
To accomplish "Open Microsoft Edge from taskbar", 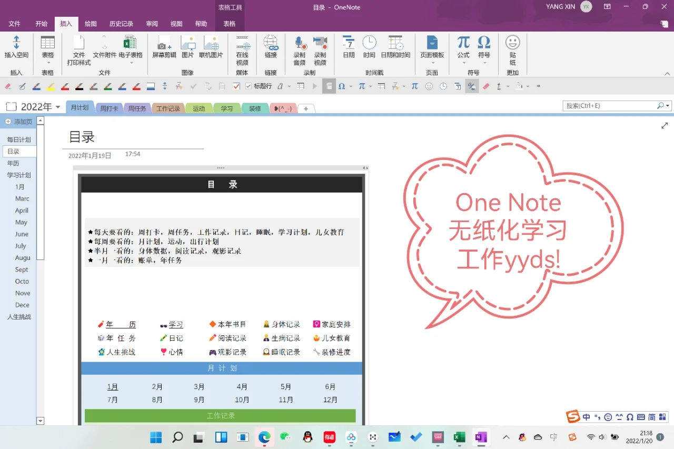I will point(264,437).
